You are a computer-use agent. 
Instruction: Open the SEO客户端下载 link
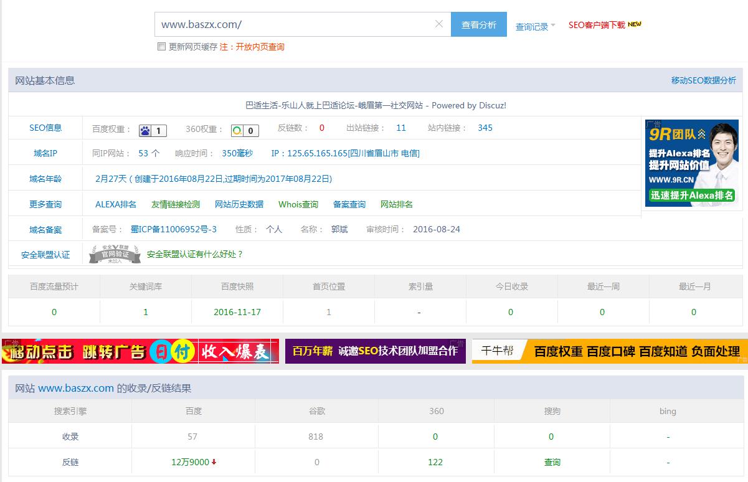click(597, 25)
